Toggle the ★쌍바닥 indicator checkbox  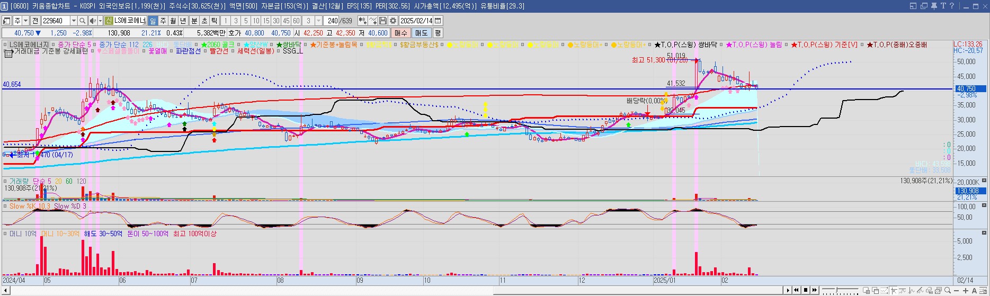[x=271, y=44]
